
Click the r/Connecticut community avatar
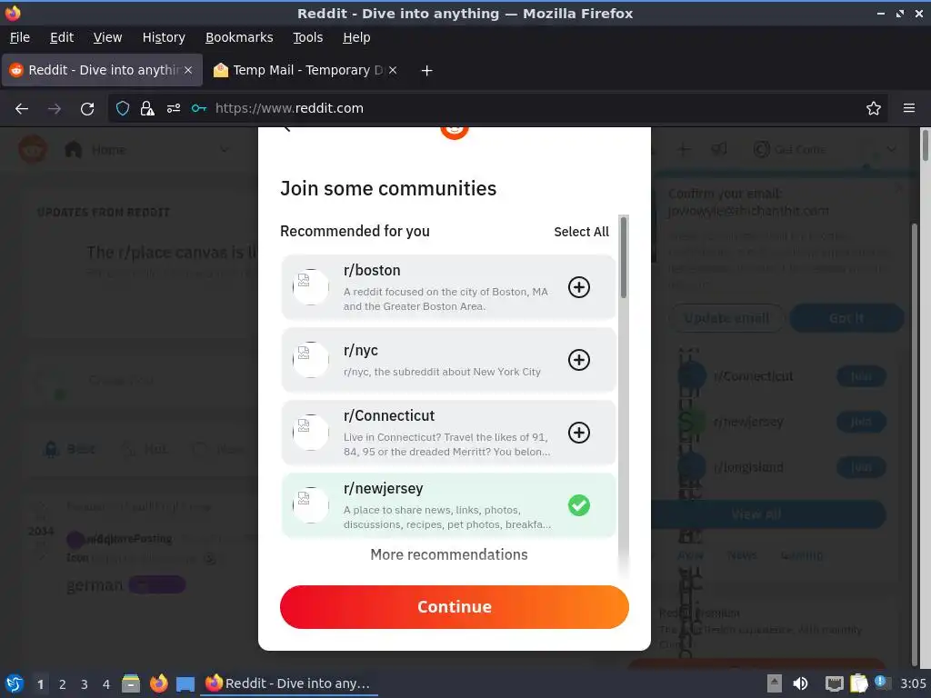tap(311, 433)
